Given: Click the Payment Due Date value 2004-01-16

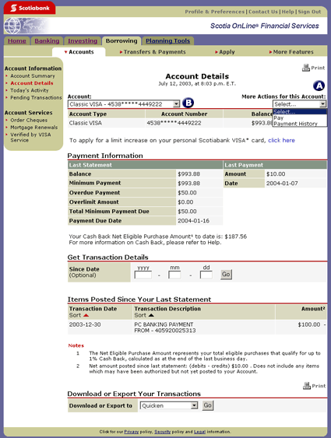Looking at the screenshot, I should coord(193,221).
